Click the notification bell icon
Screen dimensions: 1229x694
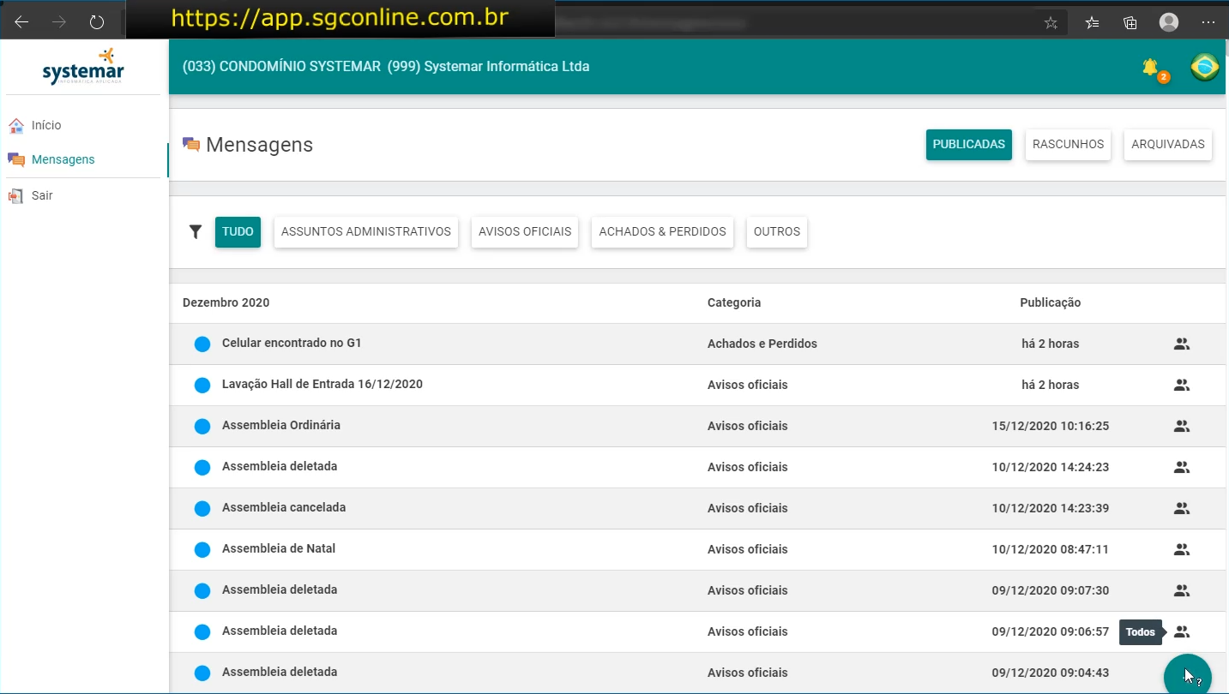(1150, 68)
